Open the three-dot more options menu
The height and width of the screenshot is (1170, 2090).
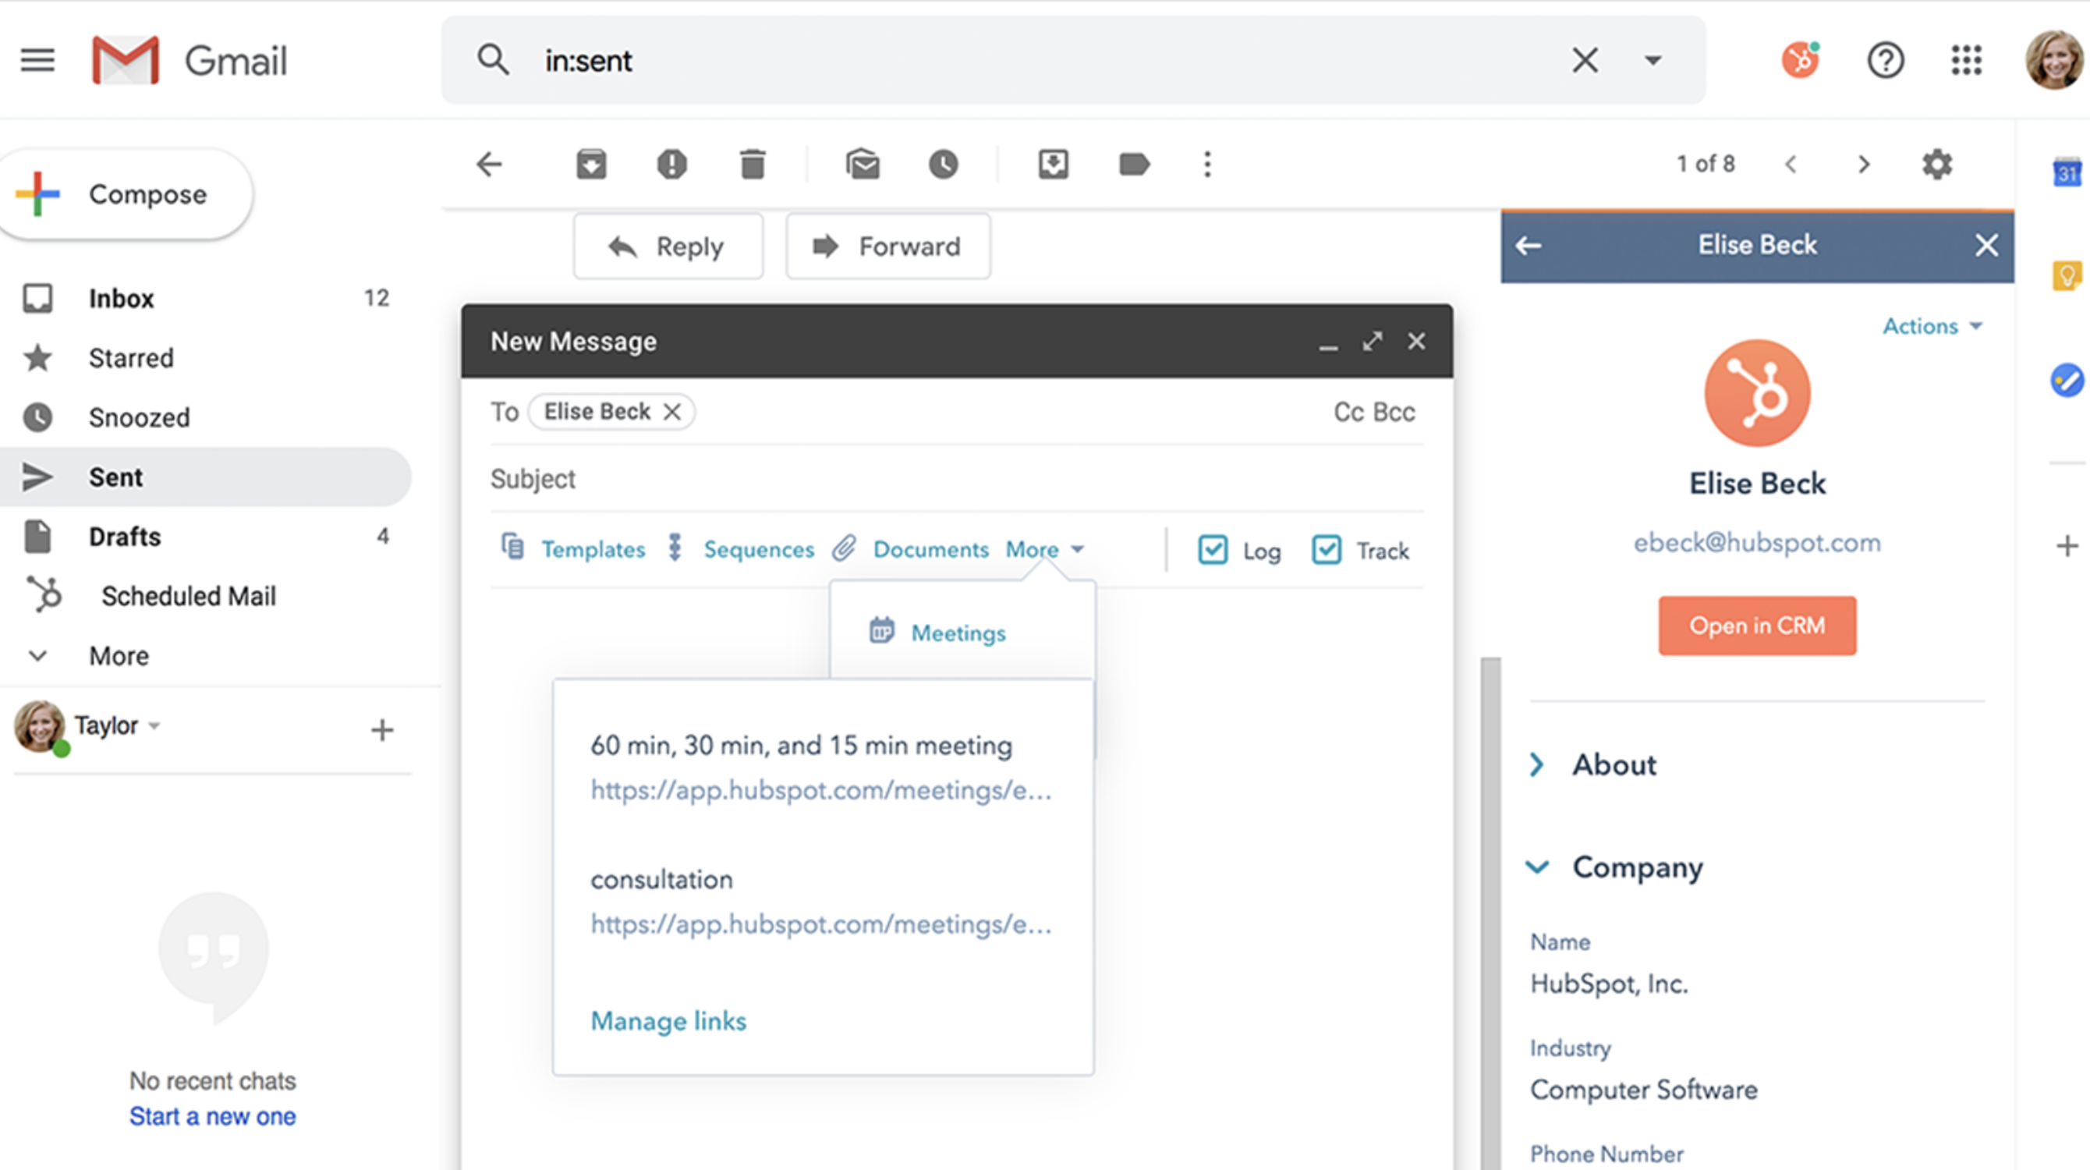1207,165
